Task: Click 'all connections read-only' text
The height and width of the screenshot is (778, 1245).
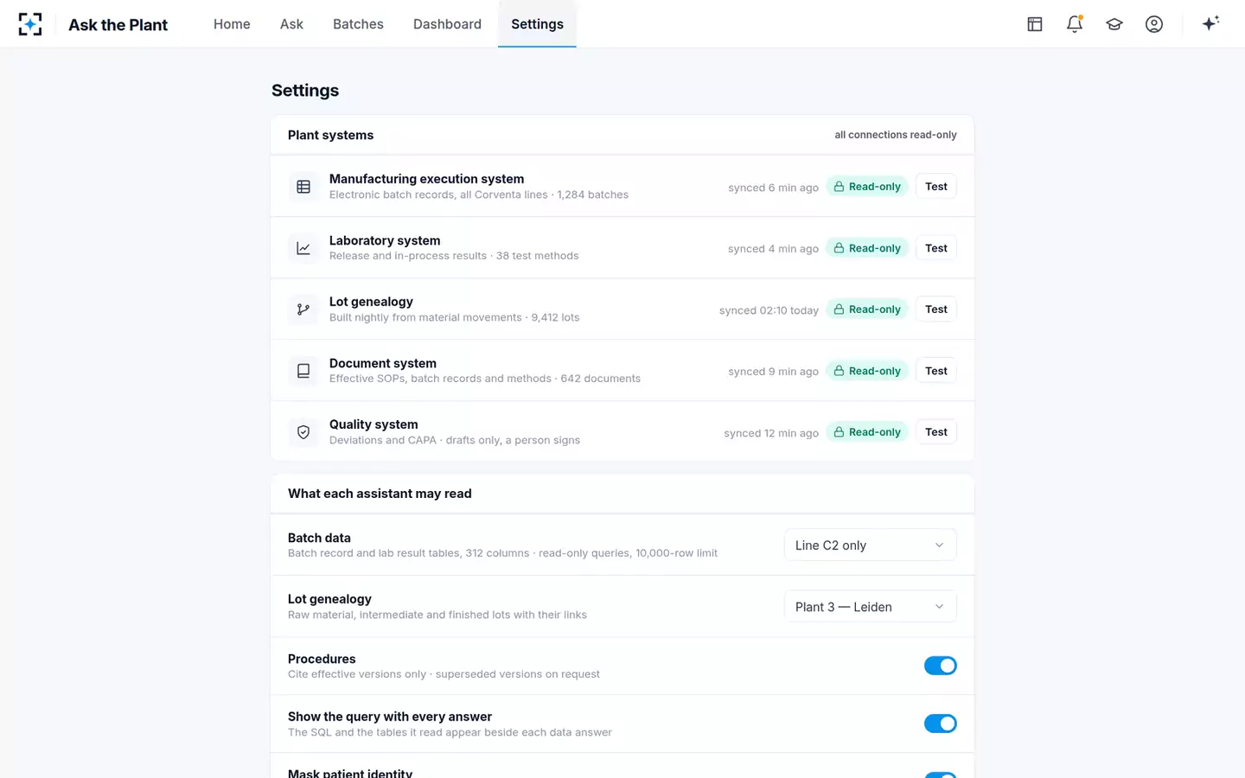Action: click(x=896, y=135)
